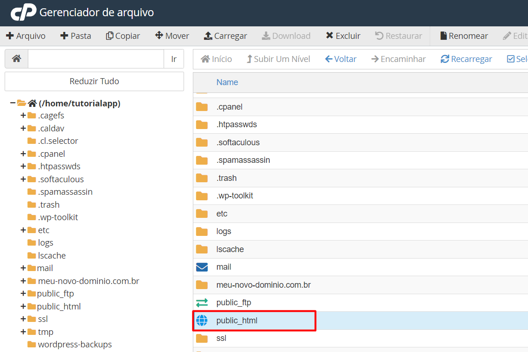
Task: Click folder icon of logs row
Action: click(202, 231)
